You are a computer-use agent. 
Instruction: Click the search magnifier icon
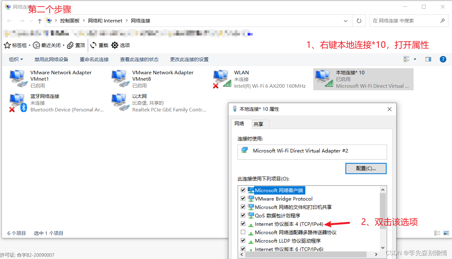442,21
